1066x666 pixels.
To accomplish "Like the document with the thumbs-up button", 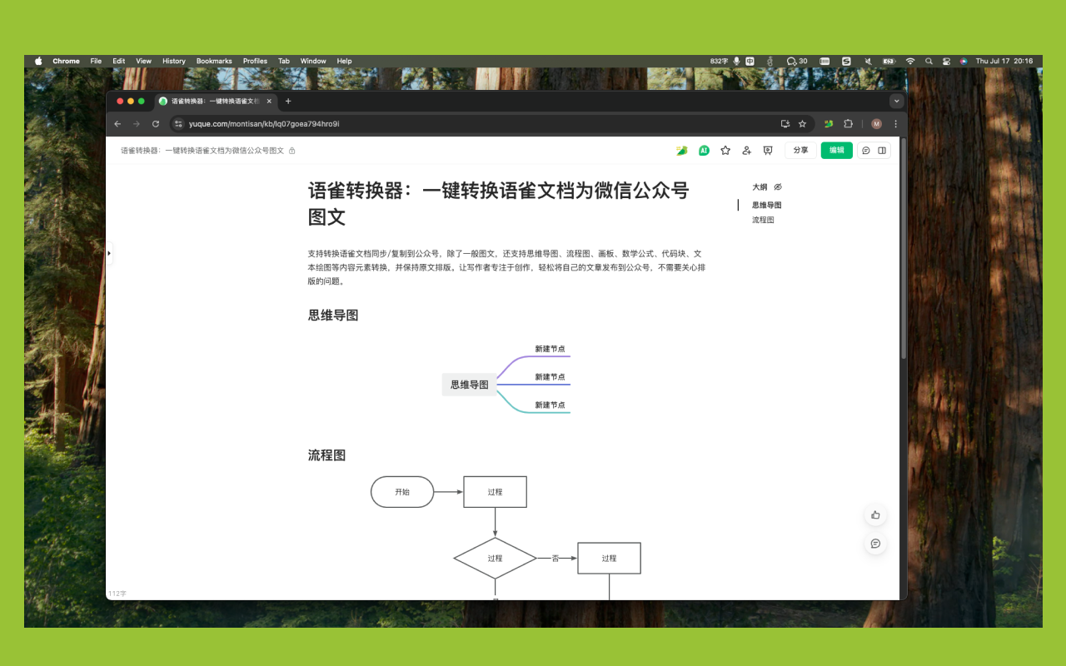I will click(x=875, y=515).
